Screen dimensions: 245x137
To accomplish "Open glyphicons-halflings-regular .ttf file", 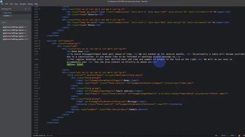I will (x=15, y=33).
